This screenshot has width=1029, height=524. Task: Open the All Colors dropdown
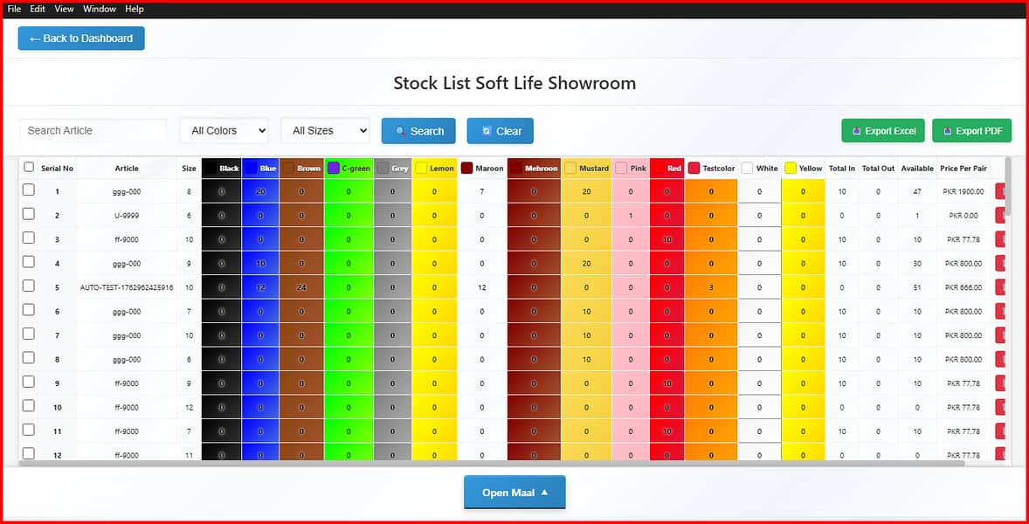tap(224, 130)
